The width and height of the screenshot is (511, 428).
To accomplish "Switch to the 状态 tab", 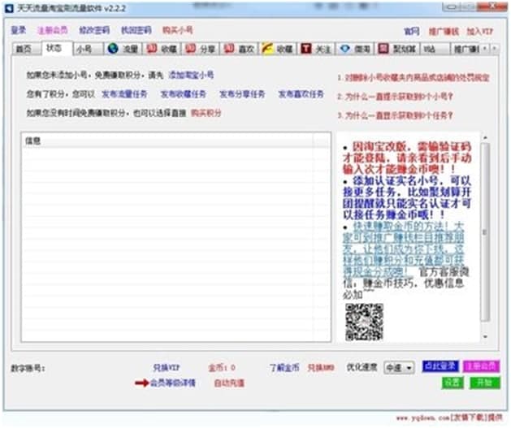I will [x=57, y=48].
